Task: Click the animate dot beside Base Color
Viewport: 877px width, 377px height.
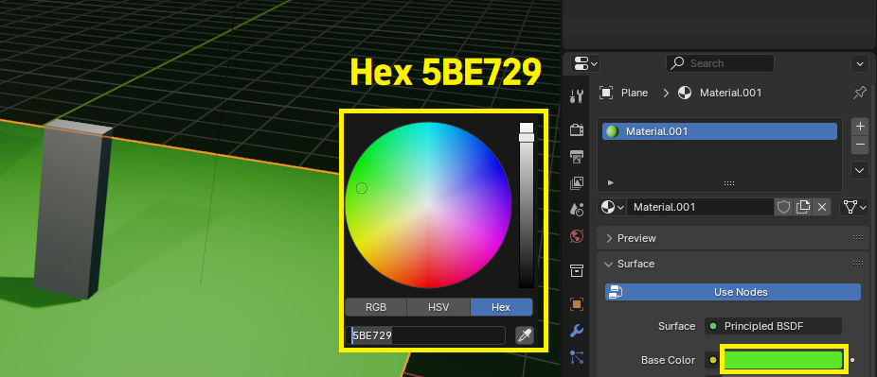Action: 852,360
